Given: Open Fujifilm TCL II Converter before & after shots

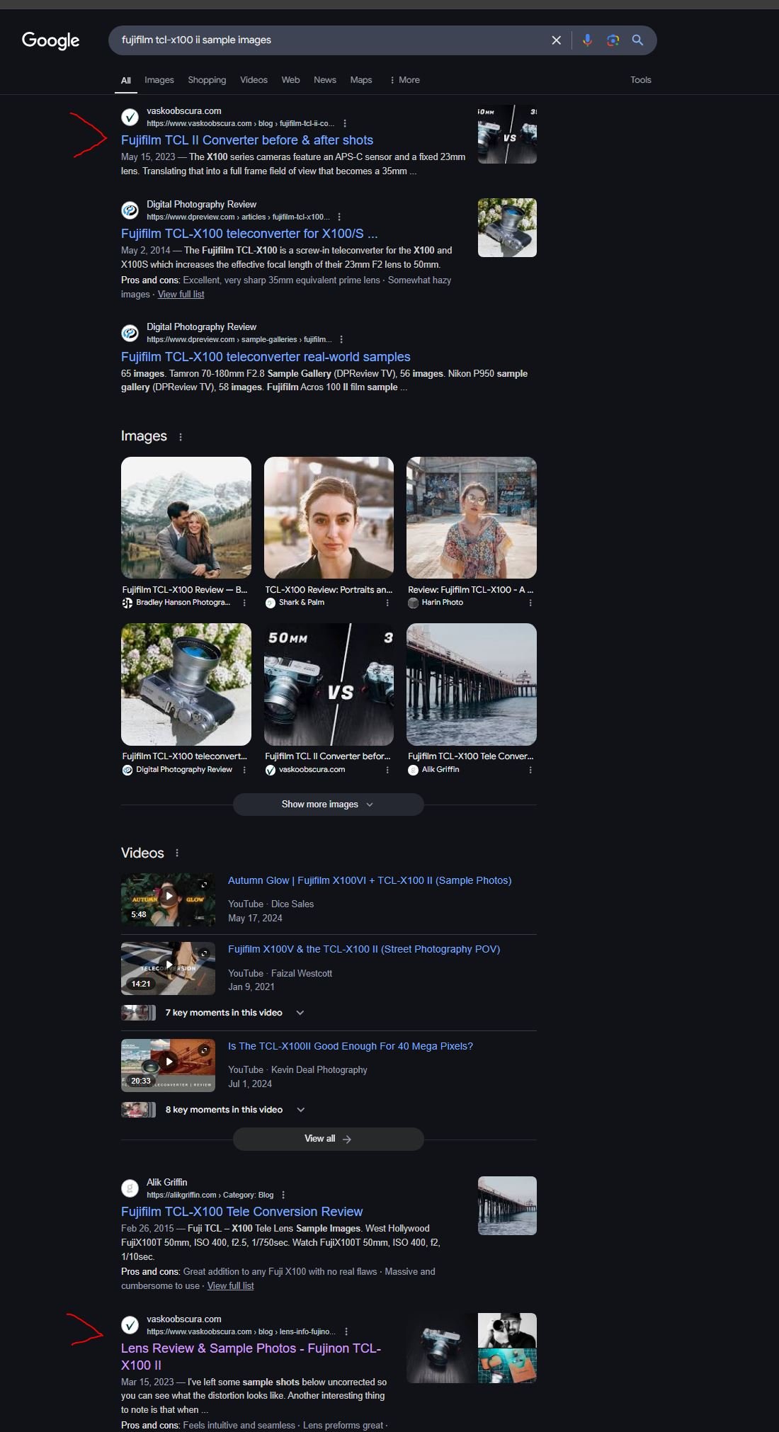Looking at the screenshot, I should 247,140.
